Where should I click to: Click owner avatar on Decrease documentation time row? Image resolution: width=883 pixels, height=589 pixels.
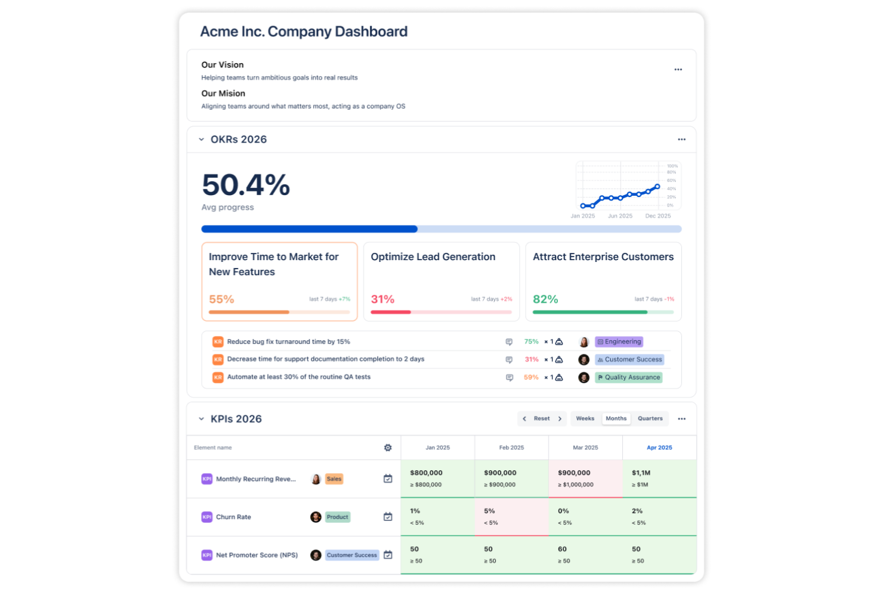click(584, 360)
